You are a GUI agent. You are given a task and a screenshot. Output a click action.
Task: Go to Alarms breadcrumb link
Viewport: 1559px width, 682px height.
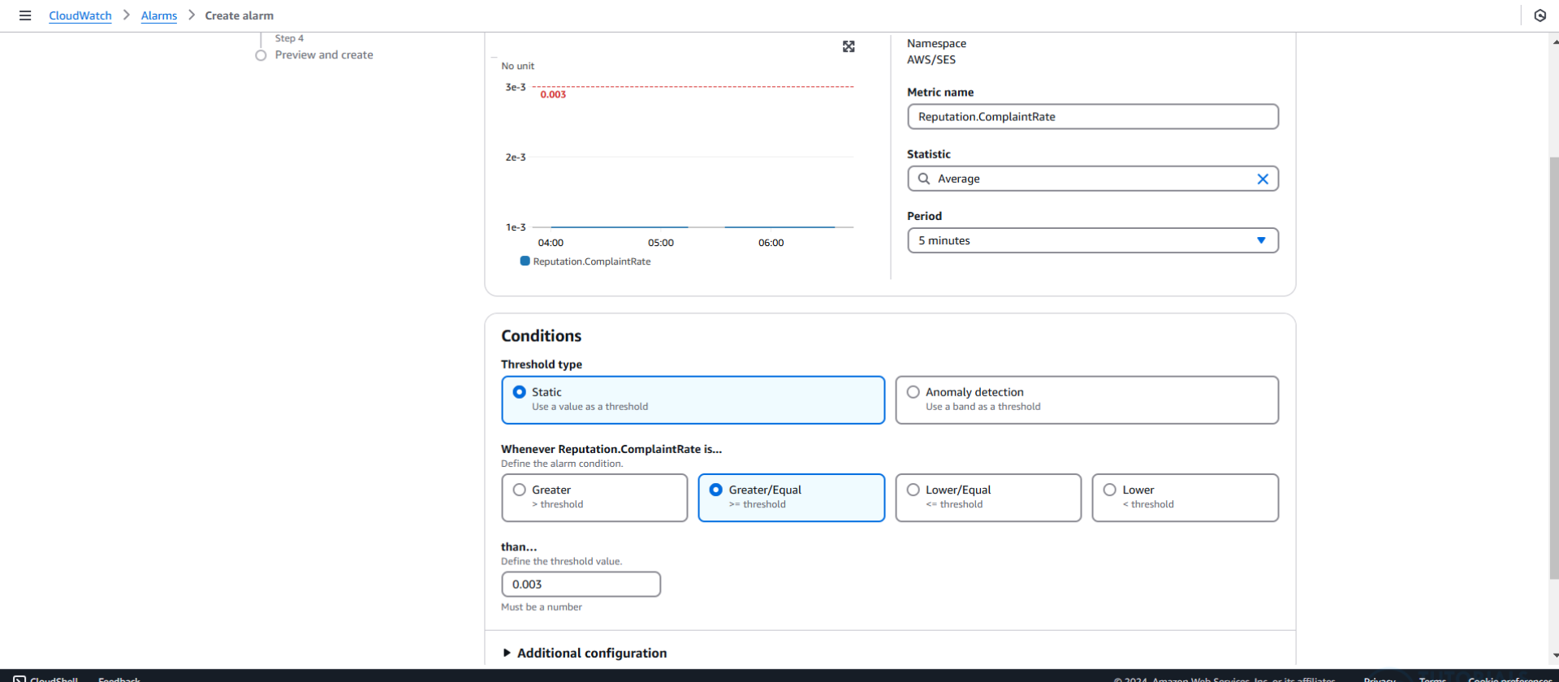159,15
